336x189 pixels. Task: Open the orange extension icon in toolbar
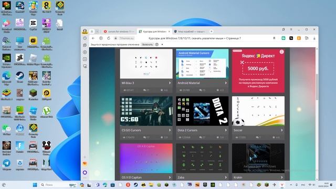click(299, 38)
